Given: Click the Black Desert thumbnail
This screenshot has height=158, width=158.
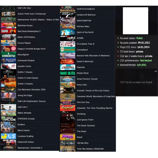Looking at the screenshot, I should point(9,130).
